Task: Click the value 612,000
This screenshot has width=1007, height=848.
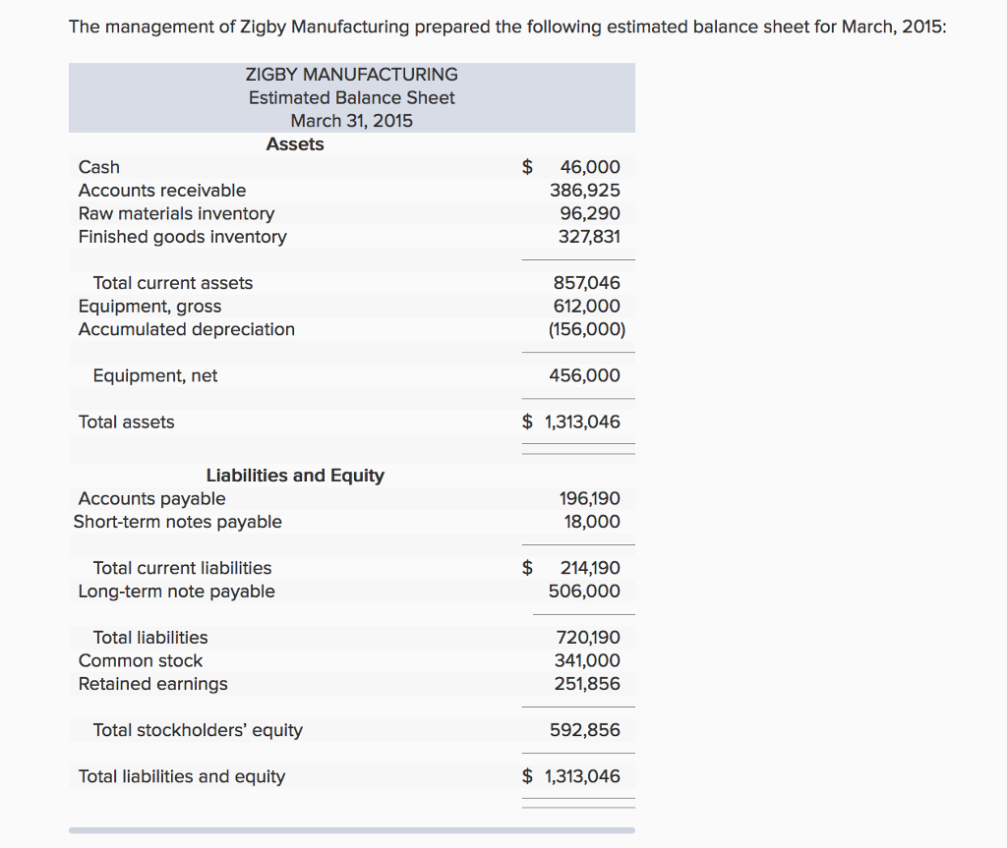Action: pyautogui.click(x=587, y=306)
